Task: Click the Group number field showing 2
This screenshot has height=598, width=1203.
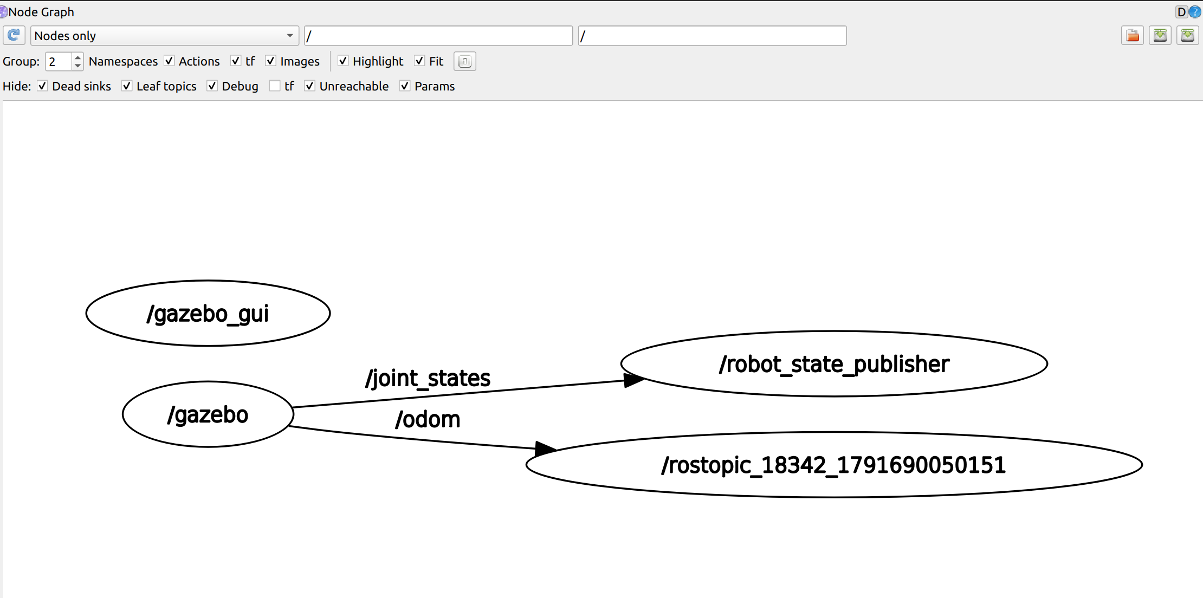Action: [x=59, y=61]
